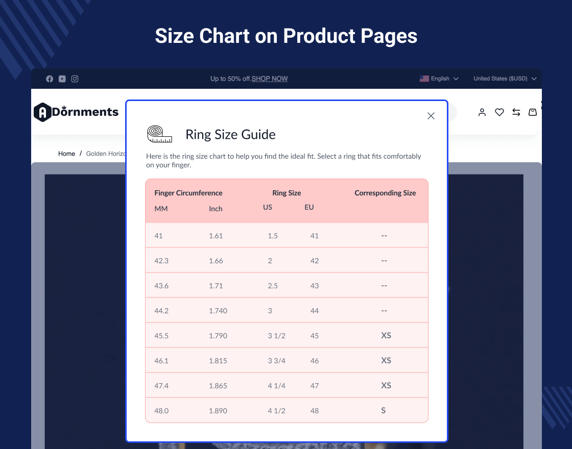Select the 48.0 mm S size row
The height and width of the screenshot is (449, 572).
(287, 410)
